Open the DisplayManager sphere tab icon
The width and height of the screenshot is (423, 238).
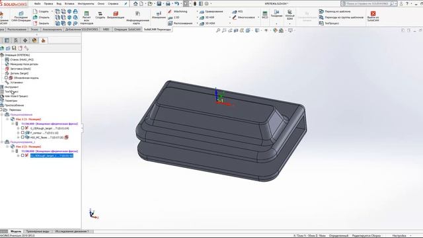[34, 40]
